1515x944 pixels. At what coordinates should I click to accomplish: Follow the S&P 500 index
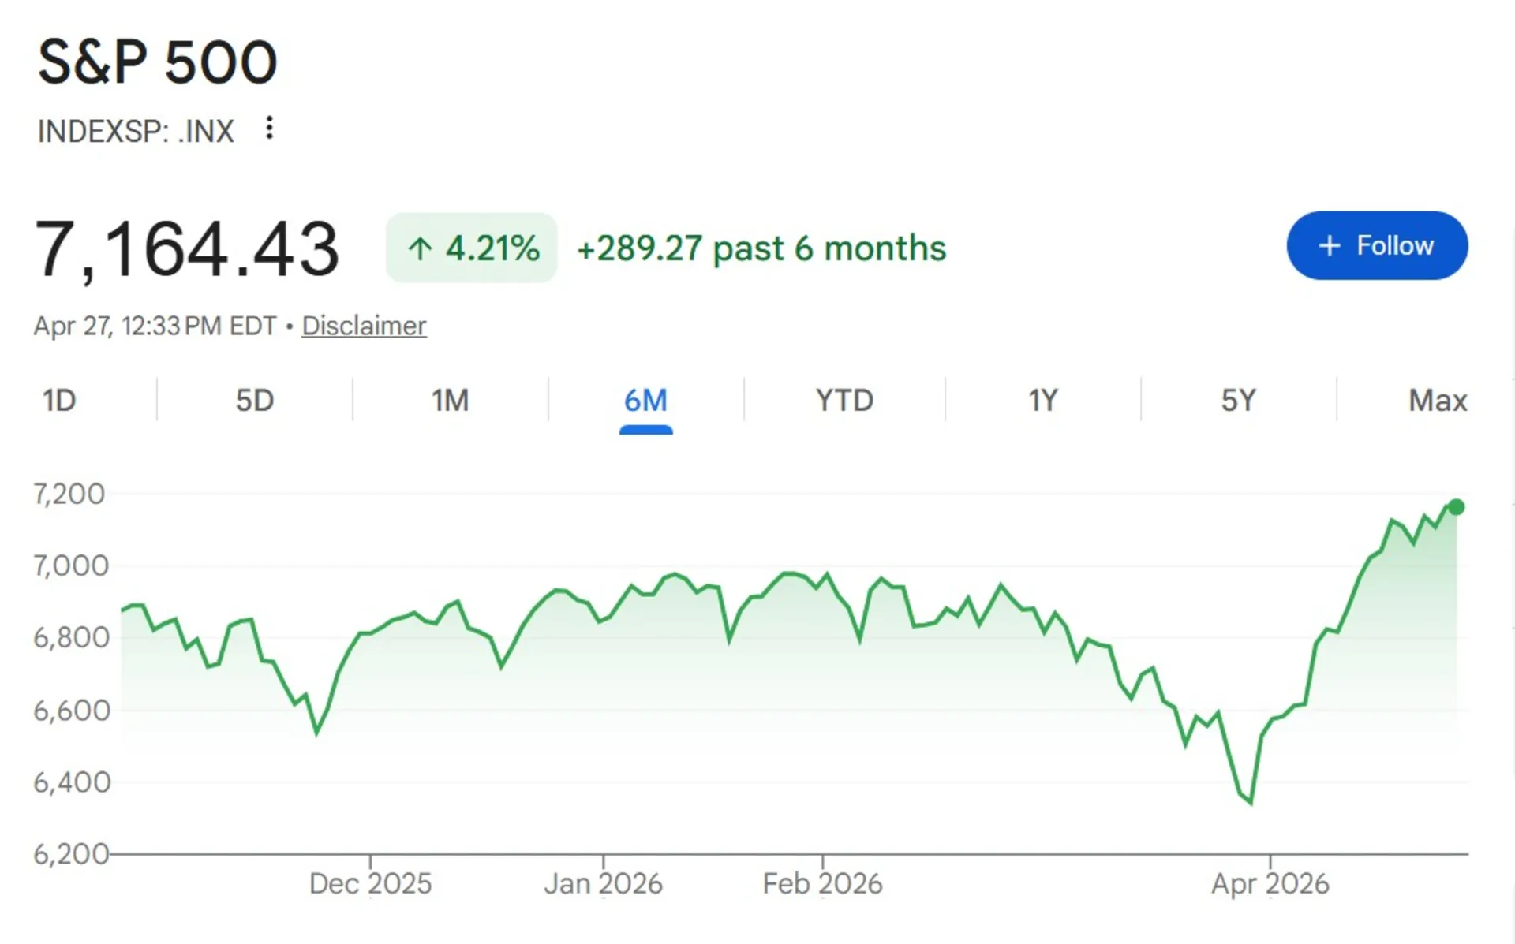tap(1377, 245)
